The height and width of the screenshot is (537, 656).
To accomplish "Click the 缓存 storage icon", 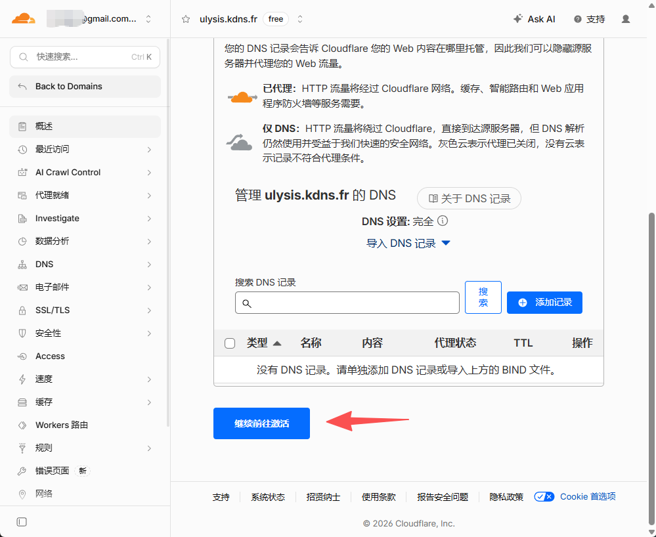I will 22,402.
